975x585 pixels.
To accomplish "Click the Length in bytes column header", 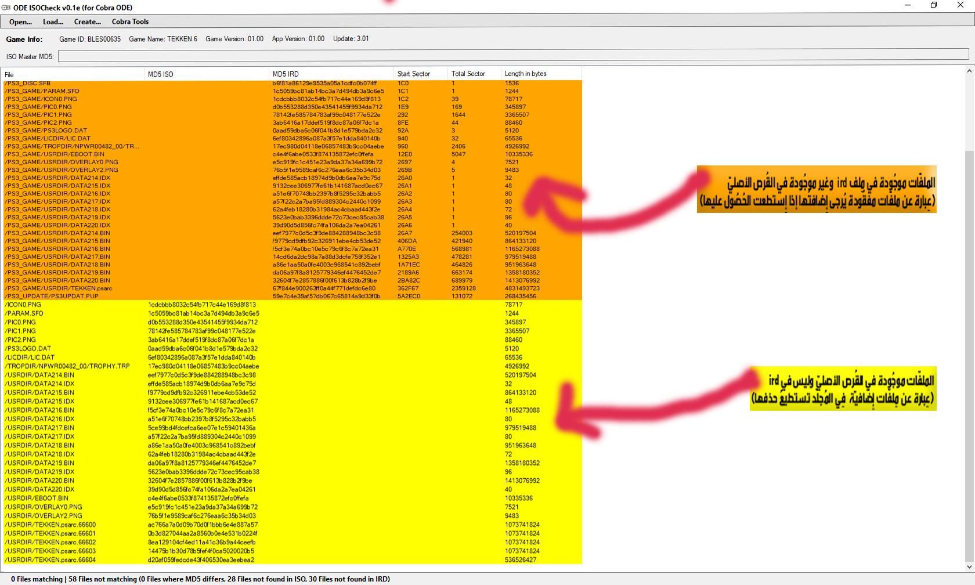I will coord(540,74).
